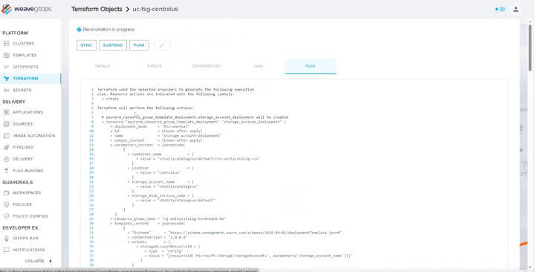Open the Notifications sidebar icon

(7, 250)
